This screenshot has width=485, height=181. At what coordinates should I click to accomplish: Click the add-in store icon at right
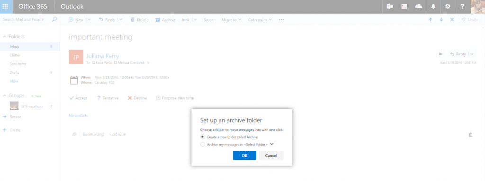tap(470, 134)
